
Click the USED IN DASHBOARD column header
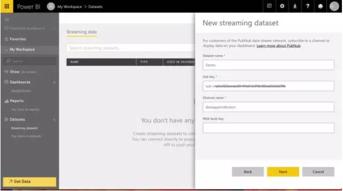[179, 62]
